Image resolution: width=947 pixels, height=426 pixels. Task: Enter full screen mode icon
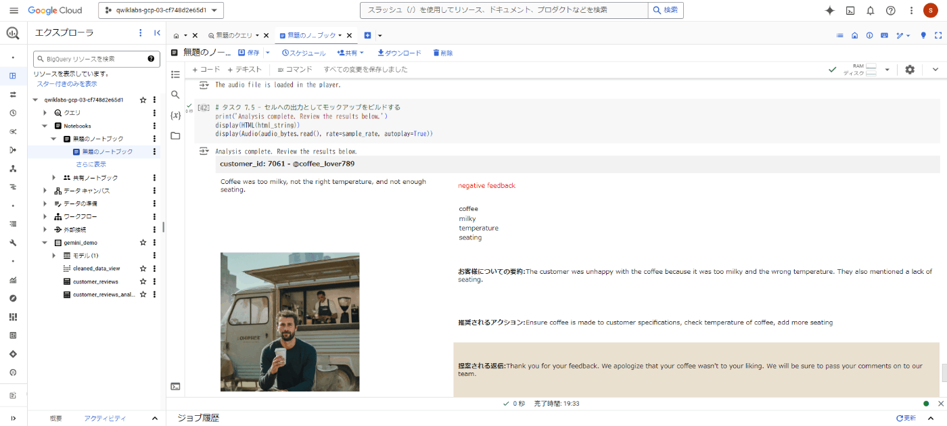tap(938, 35)
